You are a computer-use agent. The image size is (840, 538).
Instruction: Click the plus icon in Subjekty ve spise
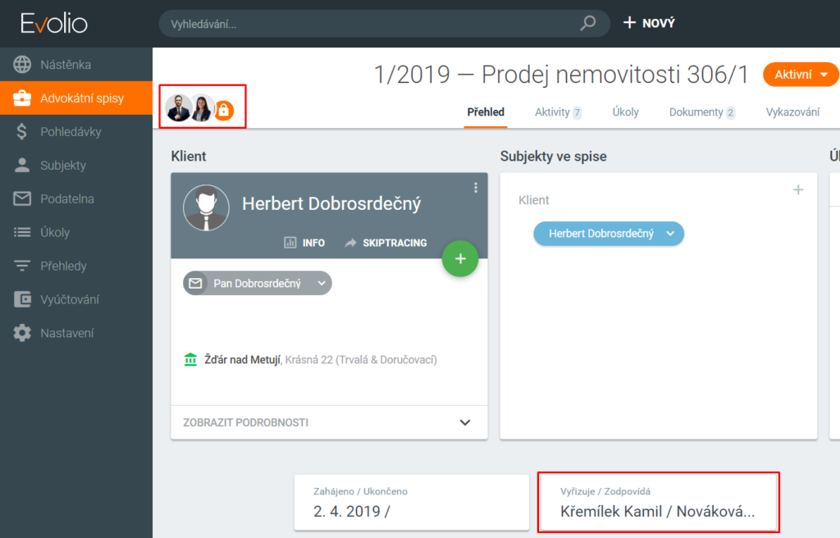tap(798, 190)
